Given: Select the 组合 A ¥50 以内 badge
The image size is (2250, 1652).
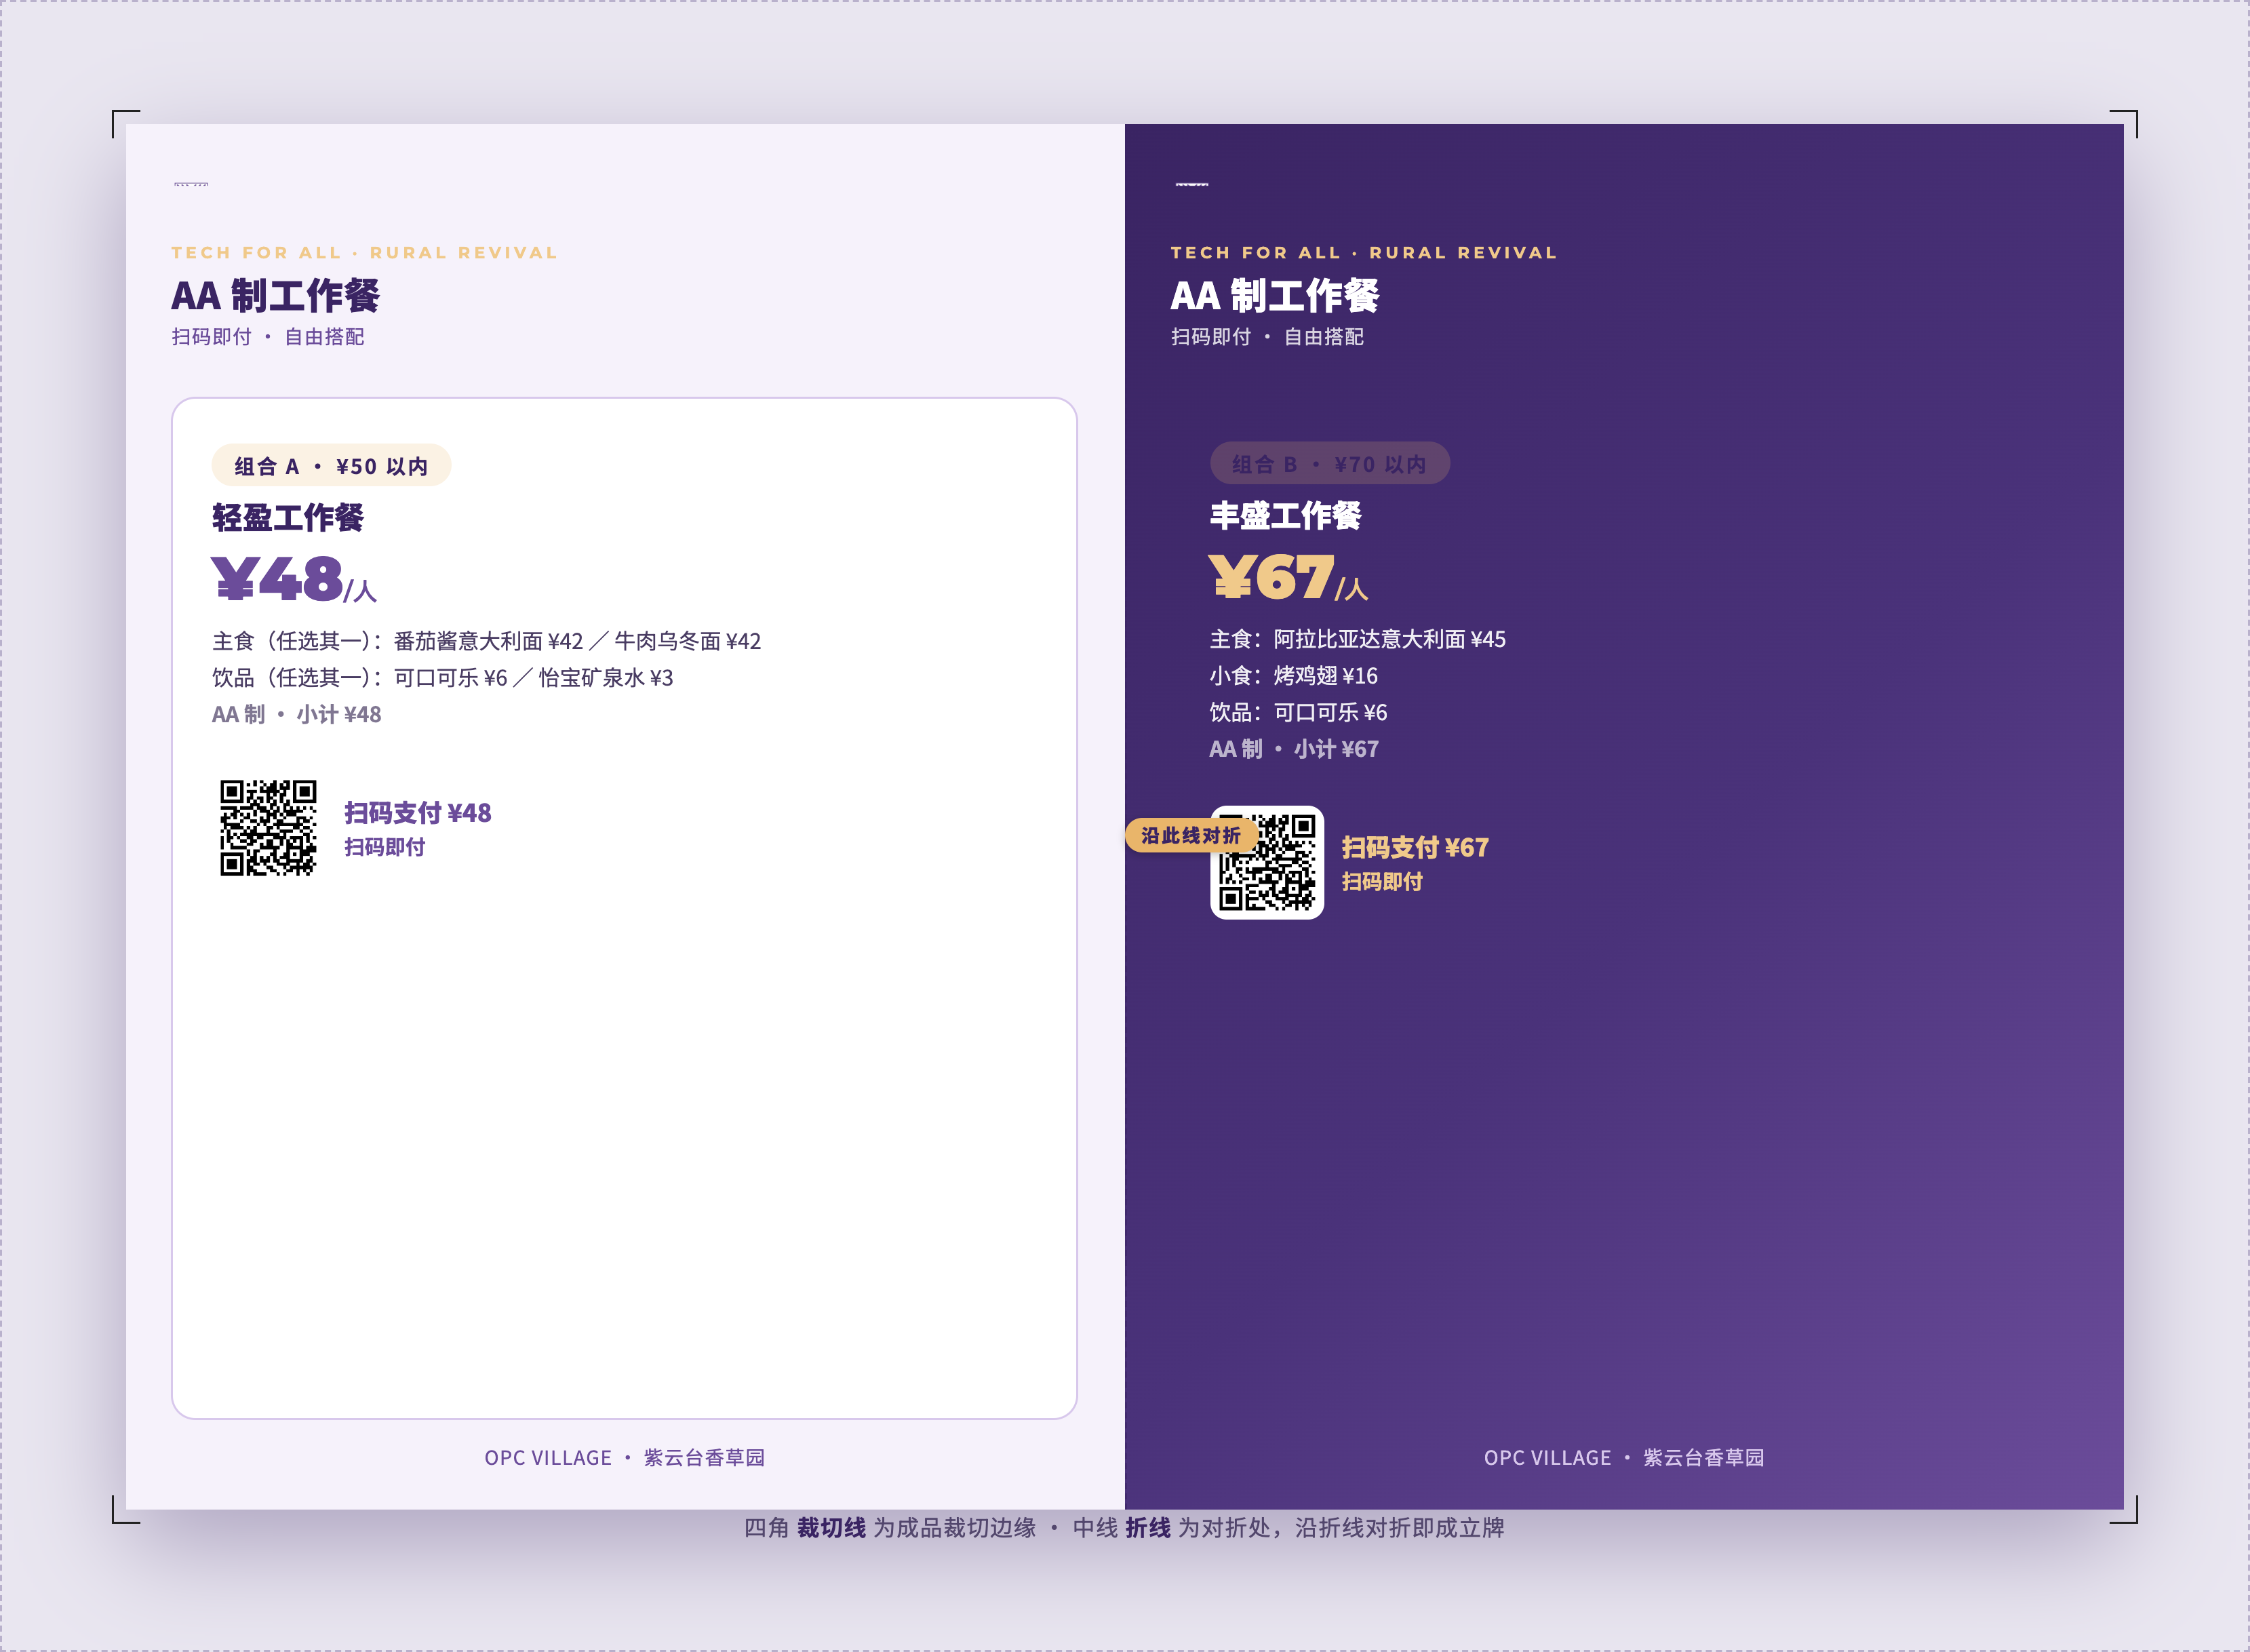Looking at the screenshot, I should click(x=331, y=466).
